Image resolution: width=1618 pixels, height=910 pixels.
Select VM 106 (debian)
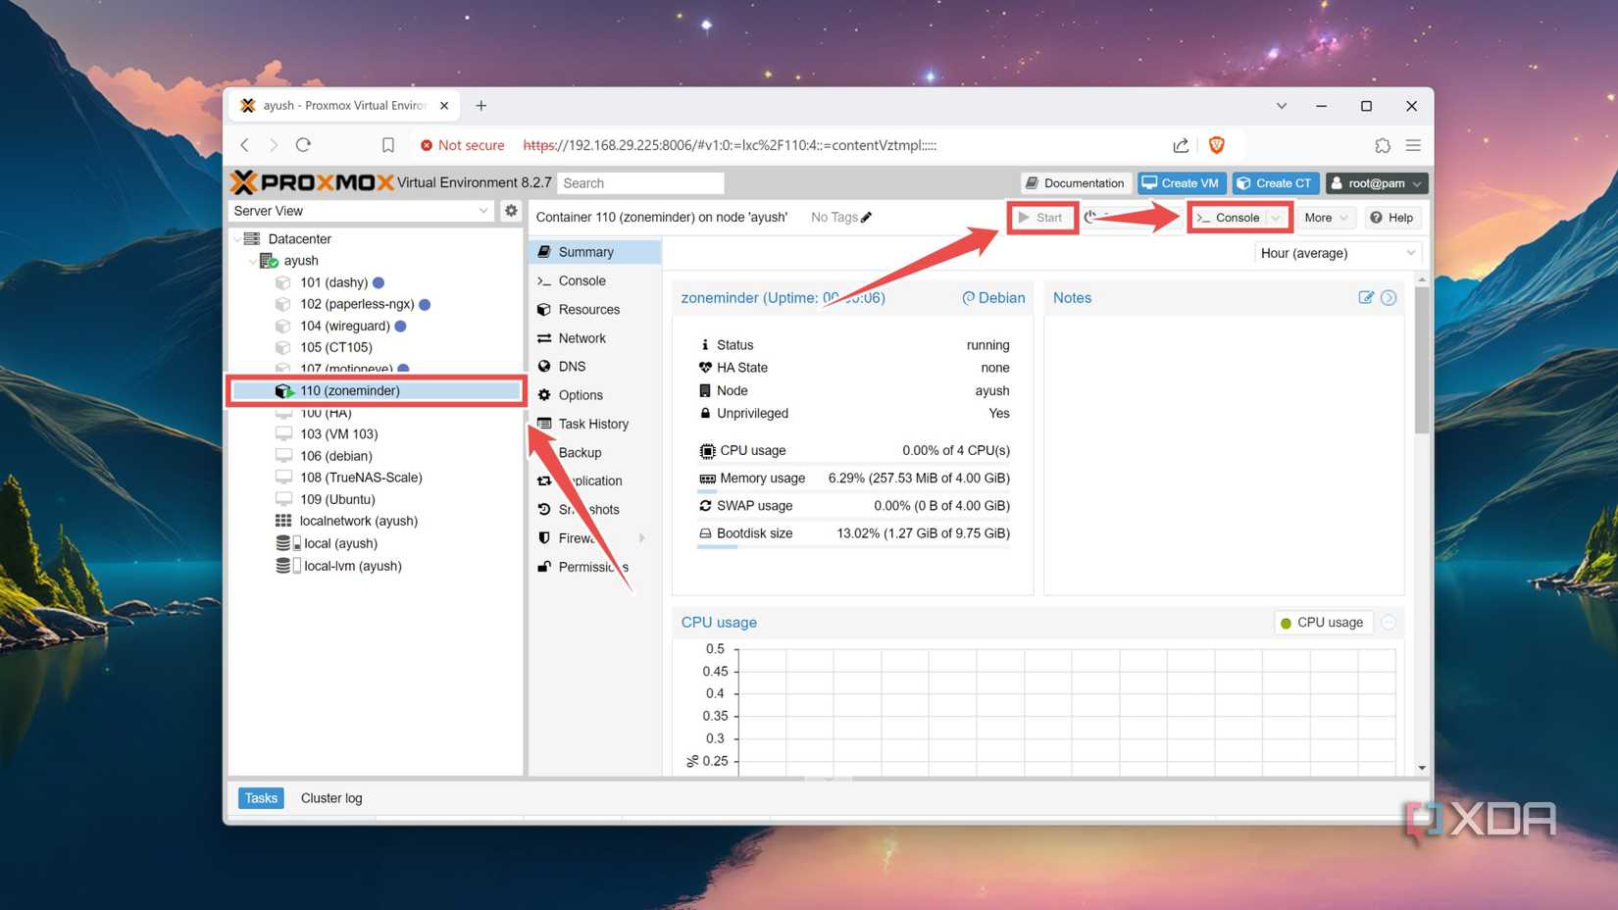335,456
